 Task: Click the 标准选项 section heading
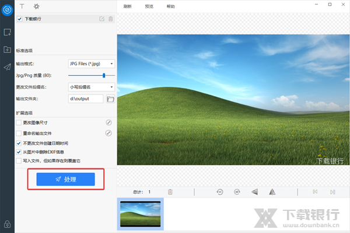tap(24, 51)
